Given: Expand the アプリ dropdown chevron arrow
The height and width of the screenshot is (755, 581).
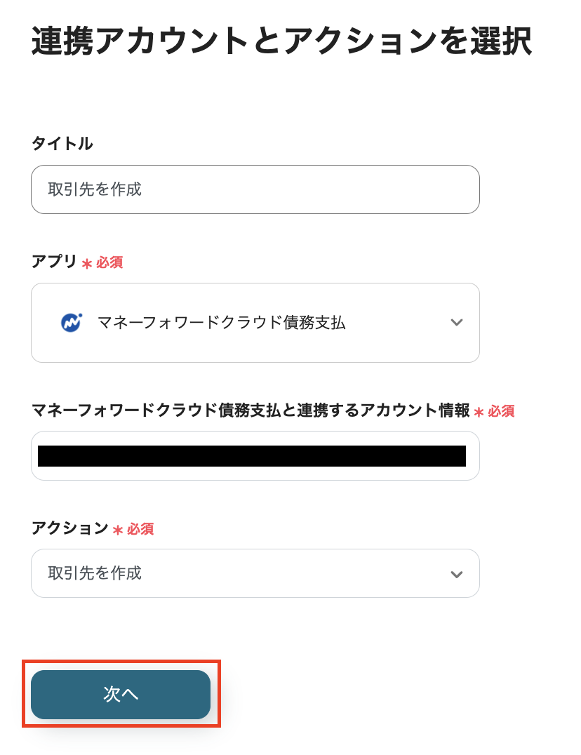Looking at the screenshot, I should point(457,323).
